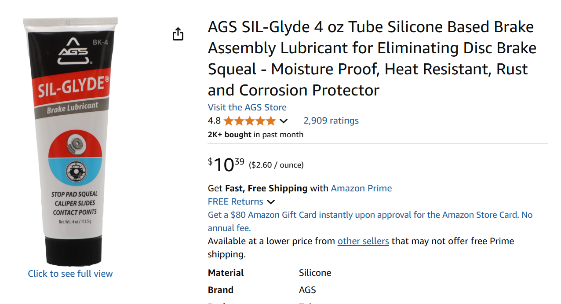Viewport: 561px width, 304px height.
Task: Click the AGS SIL-Glyde product title
Action: pyautogui.click(x=372, y=59)
